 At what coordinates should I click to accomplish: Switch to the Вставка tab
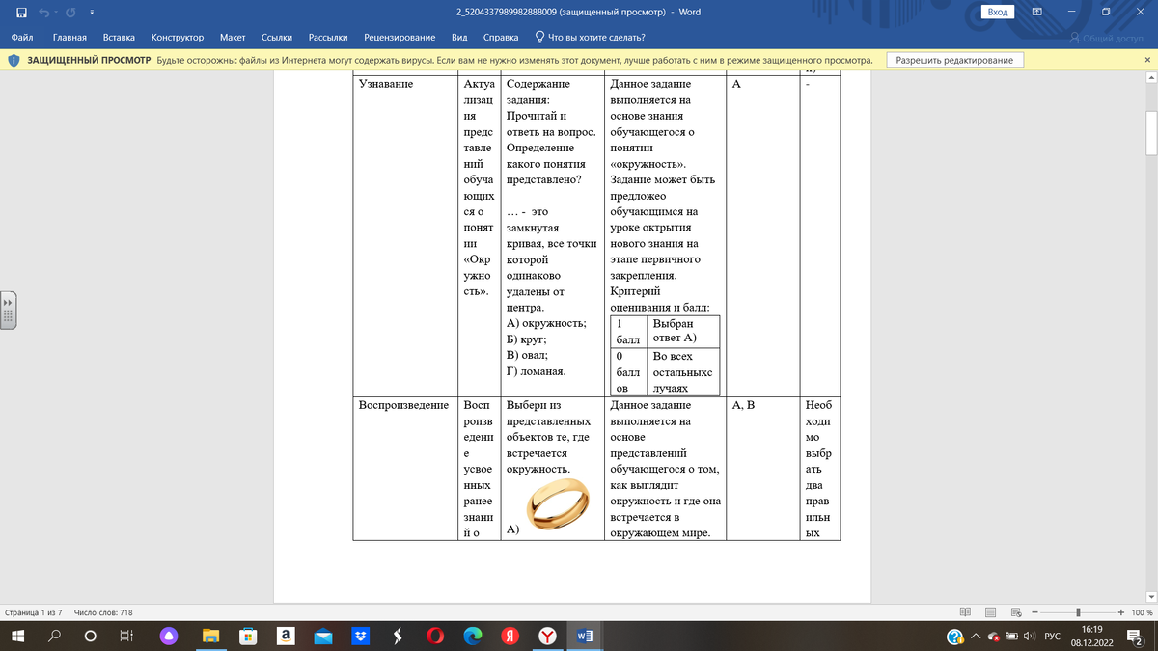pyautogui.click(x=119, y=38)
